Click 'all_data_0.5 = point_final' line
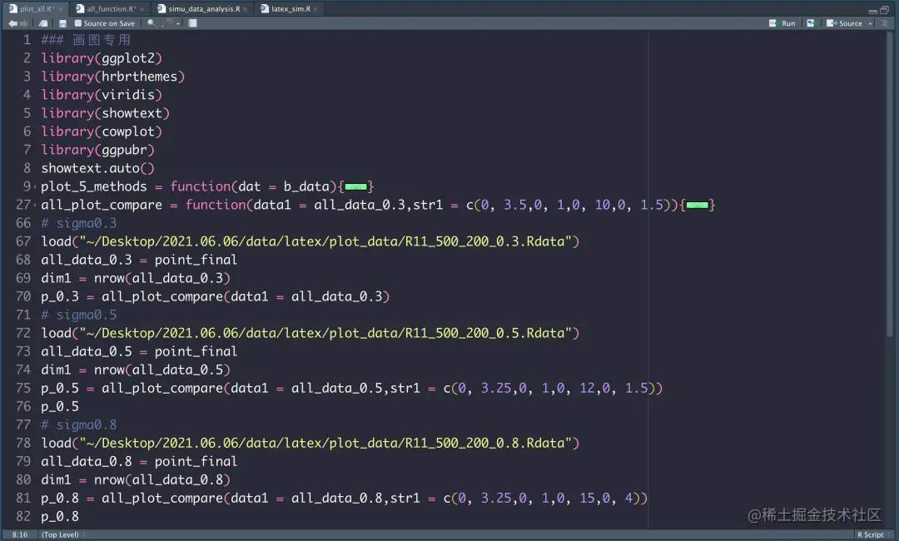Screen dimensions: 899x541 coord(139,352)
